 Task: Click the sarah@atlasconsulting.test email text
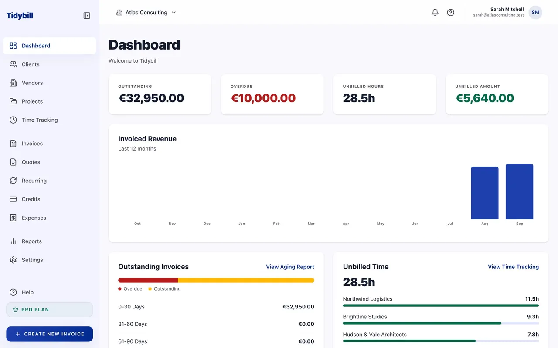[498, 15]
